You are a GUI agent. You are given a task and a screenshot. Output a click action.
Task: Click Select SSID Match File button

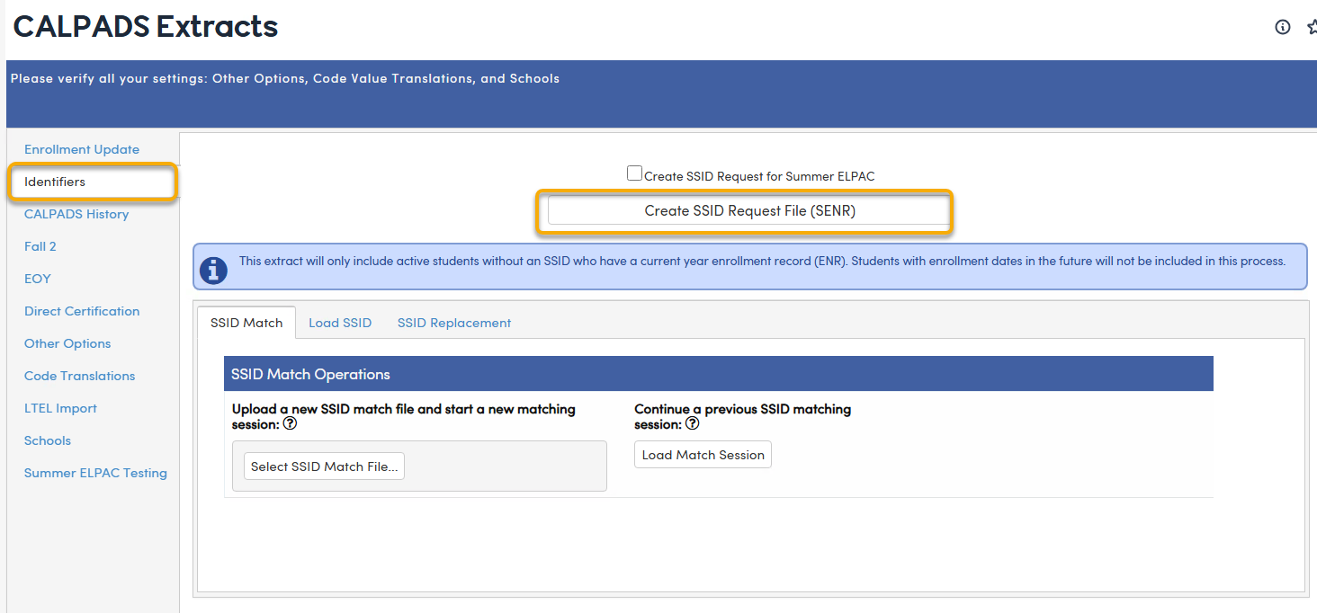pos(324,466)
